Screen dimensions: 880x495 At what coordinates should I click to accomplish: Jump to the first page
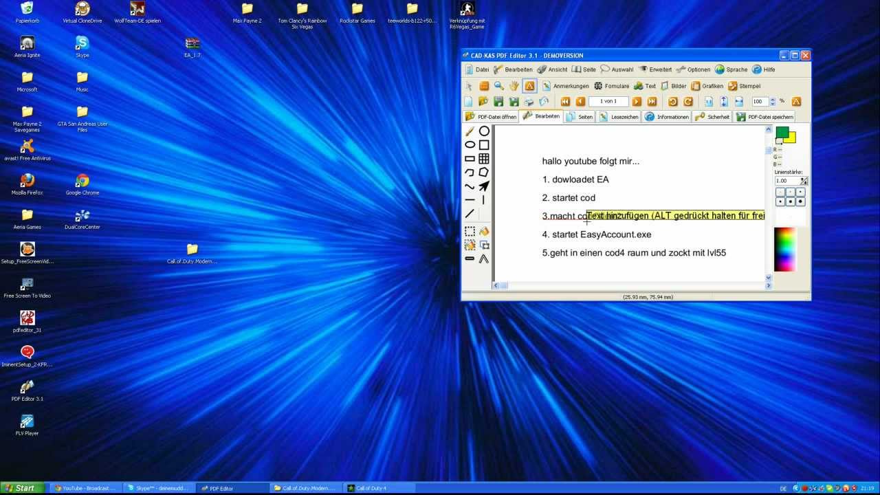pos(565,101)
